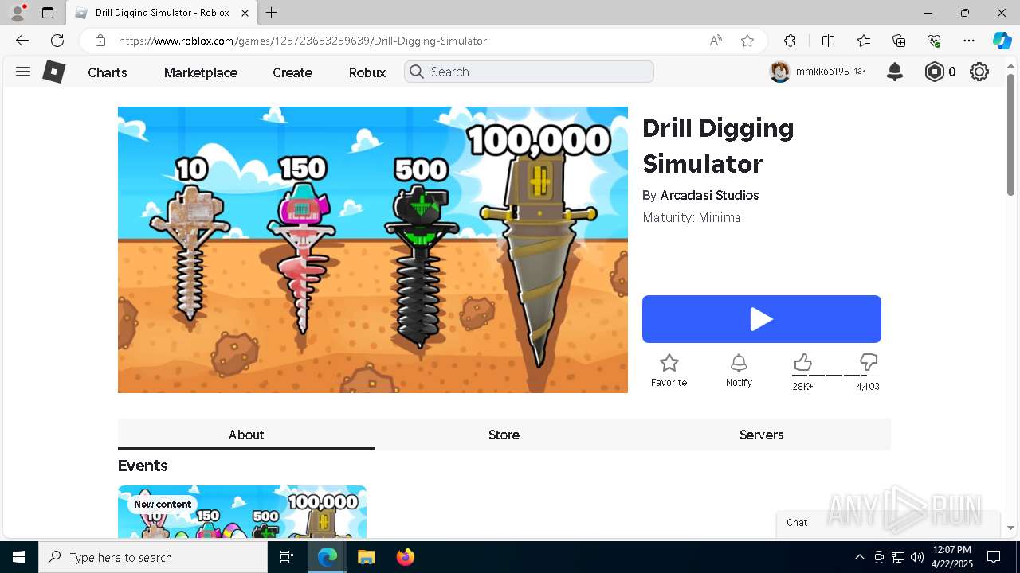Open Edge Favorites list
The width and height of the screenshot is (1020, 573).
[x=864, y=41]
